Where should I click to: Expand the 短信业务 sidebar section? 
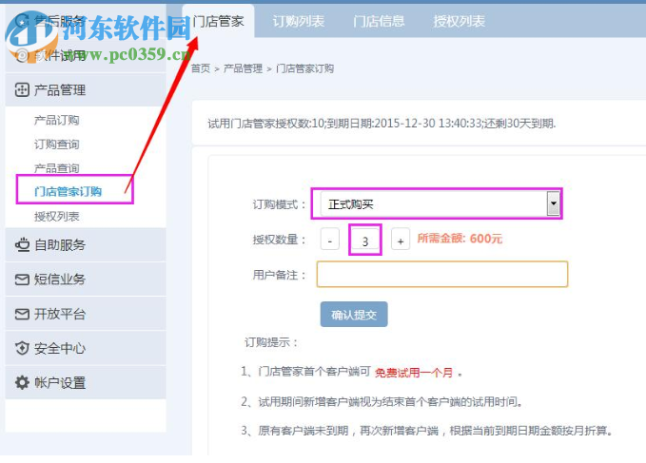click(x=86, y=280)
